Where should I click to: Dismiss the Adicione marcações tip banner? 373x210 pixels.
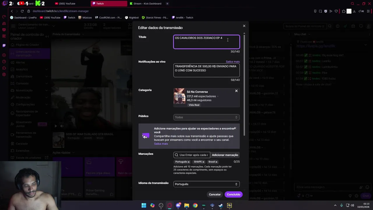tap(235, 128)
